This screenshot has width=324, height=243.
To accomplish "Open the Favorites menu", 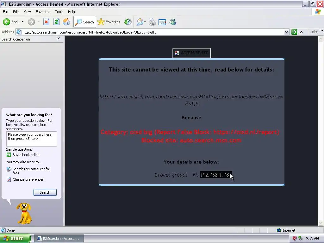I will [x=43, y=12].
